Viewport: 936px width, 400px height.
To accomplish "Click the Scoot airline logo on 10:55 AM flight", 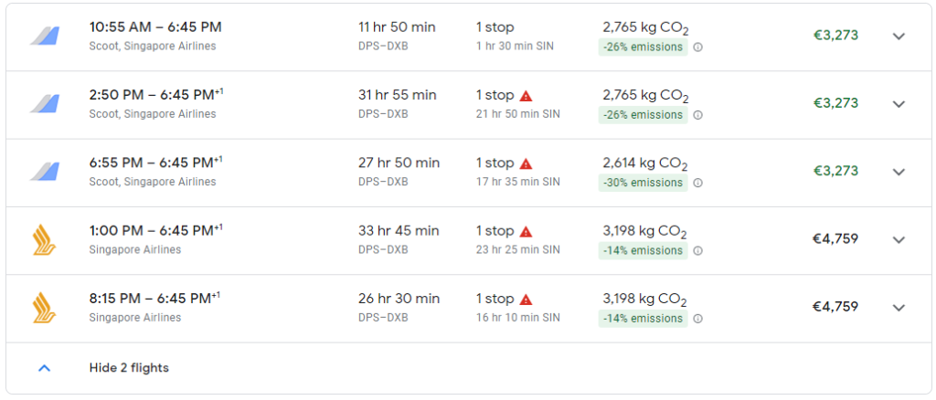I will point(44,37).
